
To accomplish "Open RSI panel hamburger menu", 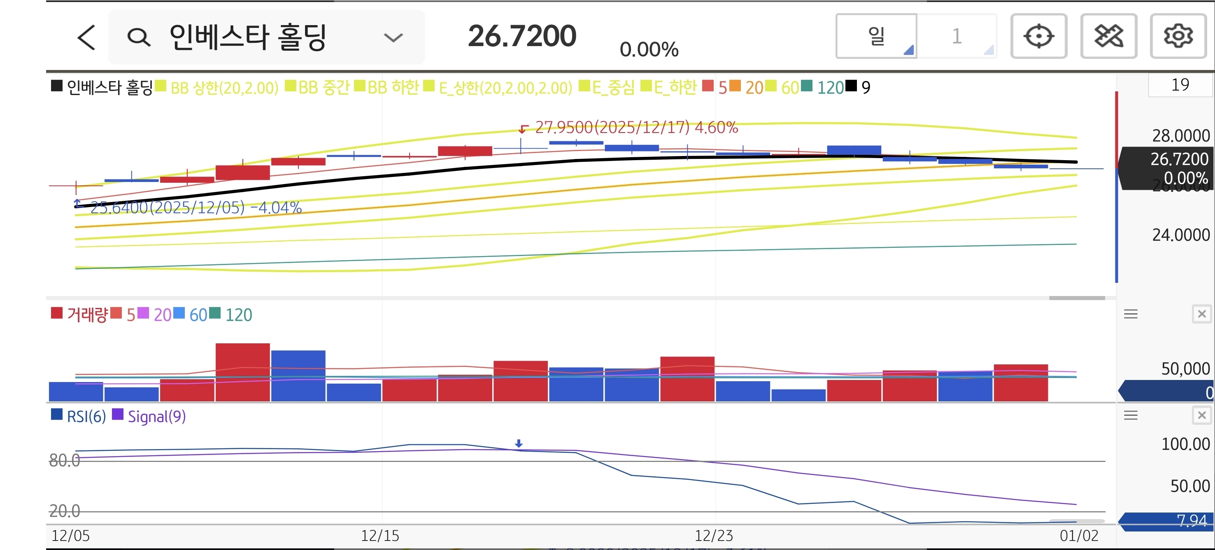I will point(1131,415).
